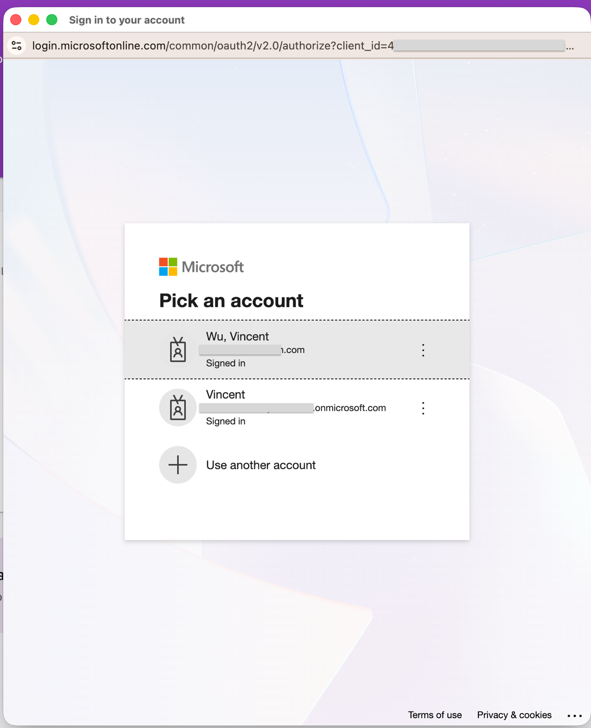Viewport: 591px width, 728px height.
Task: Click the Pick an account heading
Action: pyautogui.click(x=231, y=301)
